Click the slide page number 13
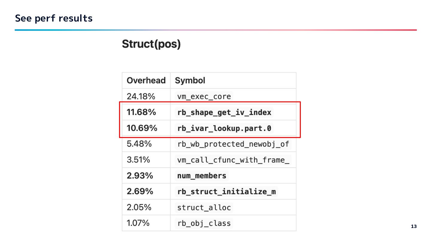 pyautogui.click(x=414, y=226)
